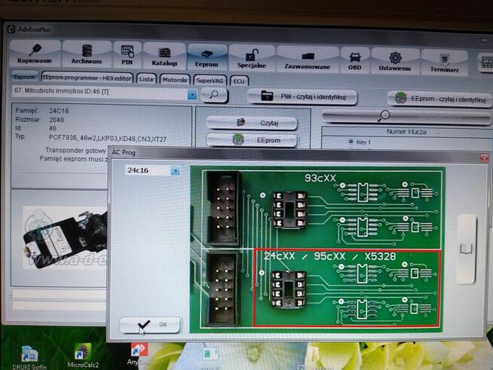
Task: Click the magnifier search button
Action: click(214, 95)
